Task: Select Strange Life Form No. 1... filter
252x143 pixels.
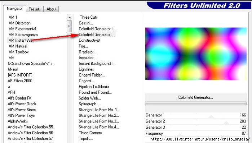Action: 99,110
